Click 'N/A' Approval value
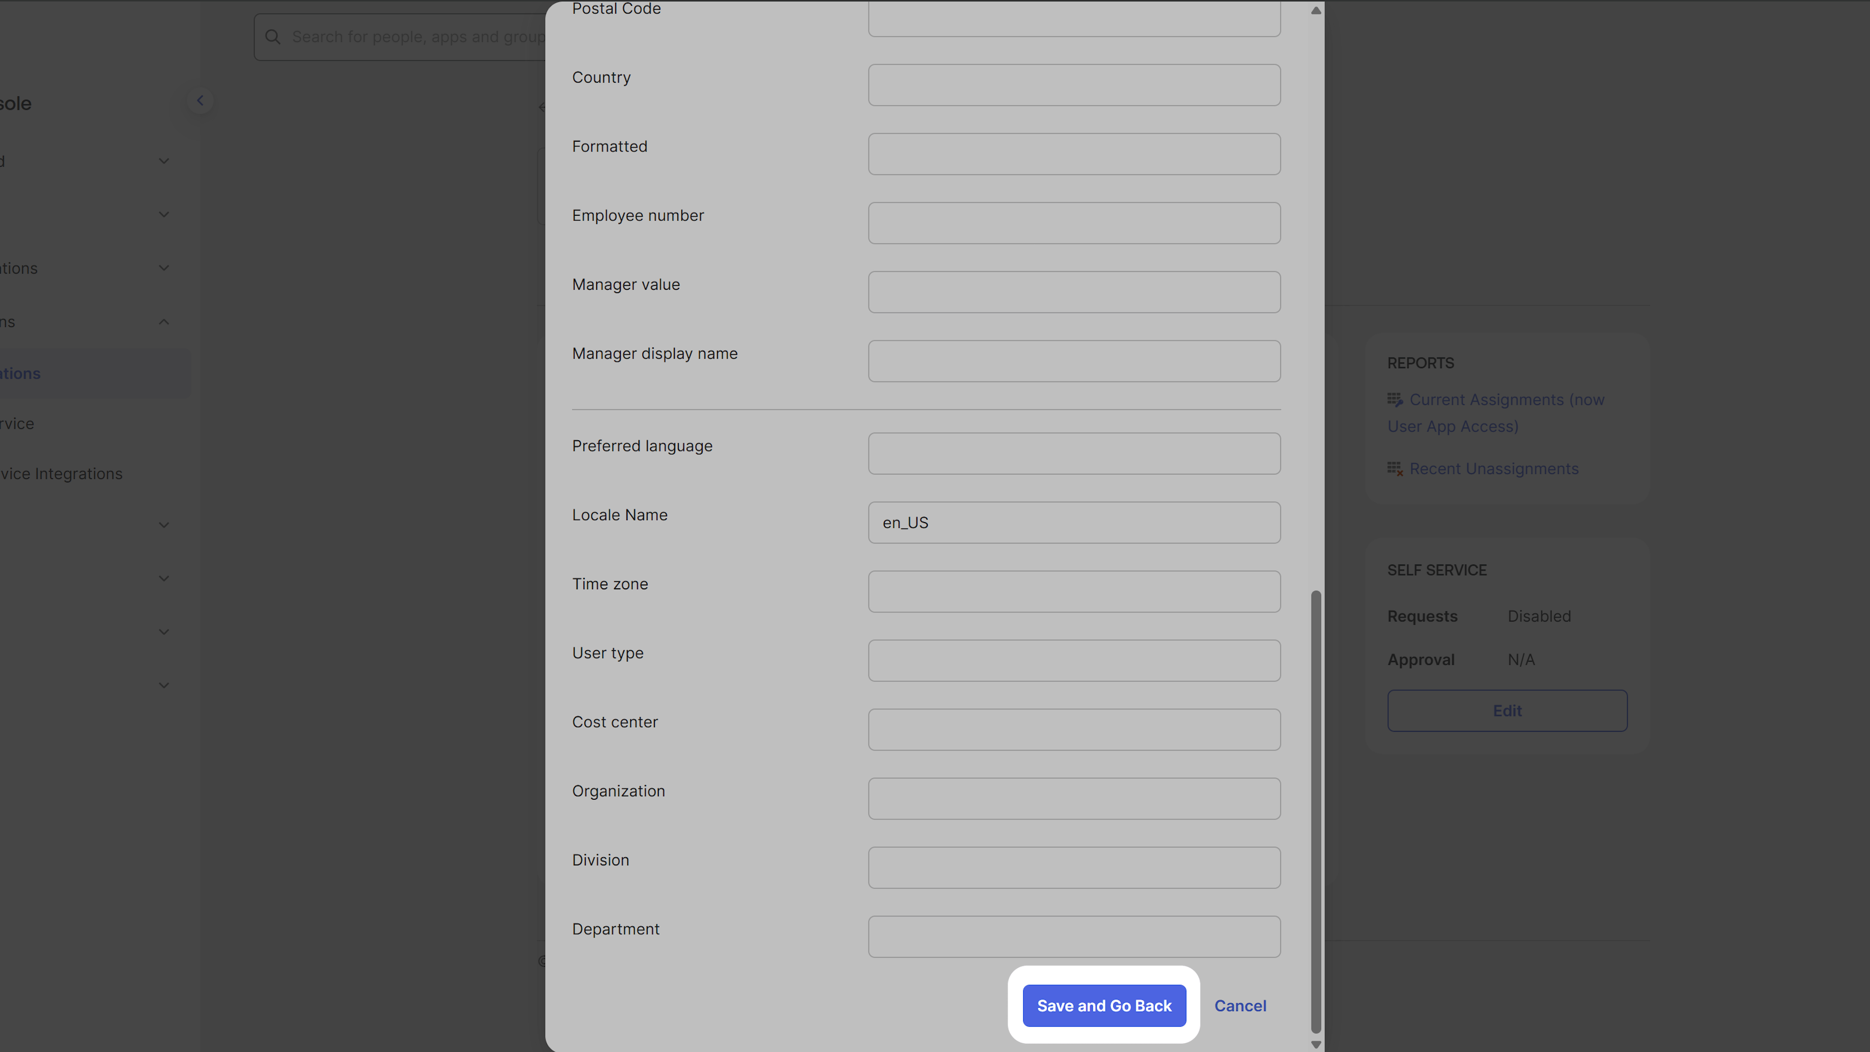 (1521, 659)
